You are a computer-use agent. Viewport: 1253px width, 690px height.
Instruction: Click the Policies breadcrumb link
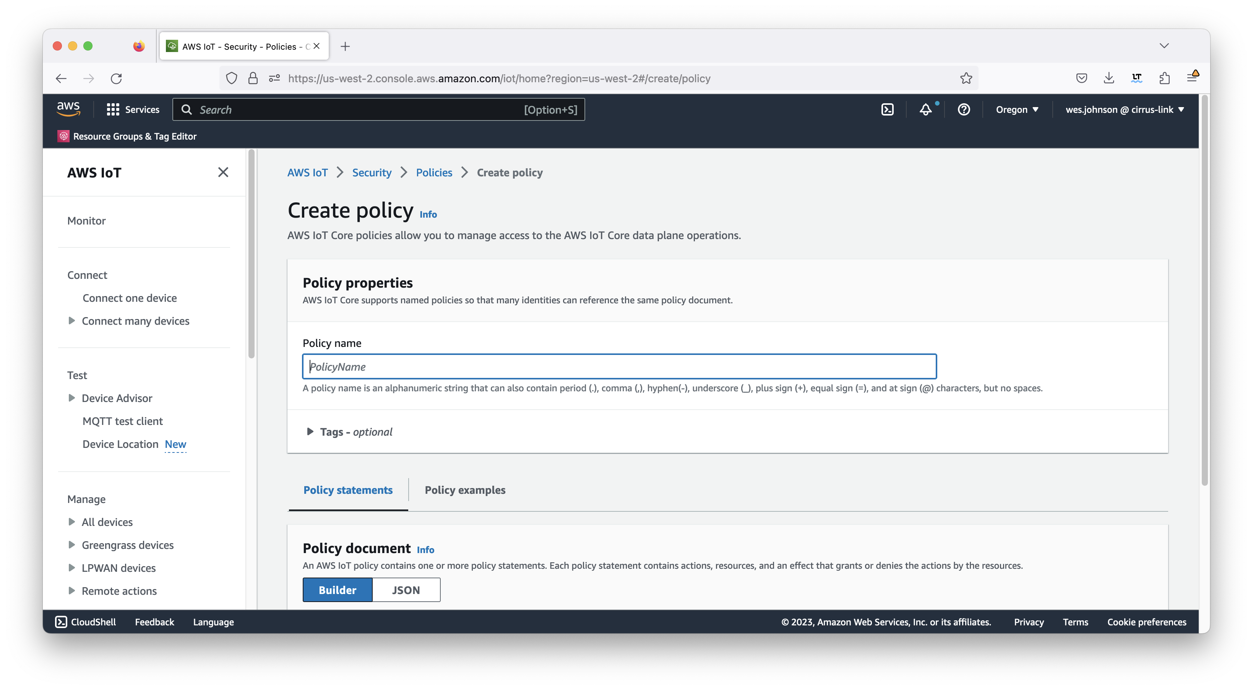coord(434,172)
